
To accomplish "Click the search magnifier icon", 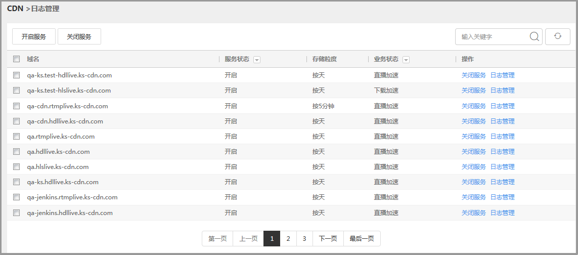I will [534, 36].
